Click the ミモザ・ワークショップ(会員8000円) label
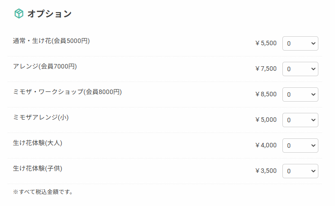 click(67, 92)
